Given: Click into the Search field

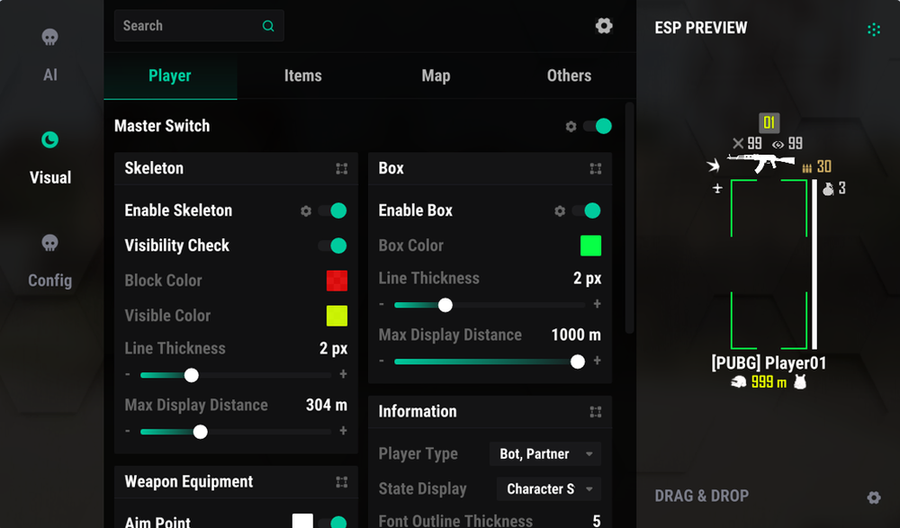Looking at the screenshot, I should click(189, 26).
